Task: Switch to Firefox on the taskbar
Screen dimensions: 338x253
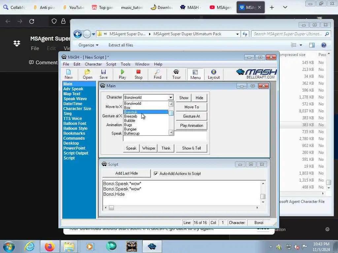Action: pos(50,246)
